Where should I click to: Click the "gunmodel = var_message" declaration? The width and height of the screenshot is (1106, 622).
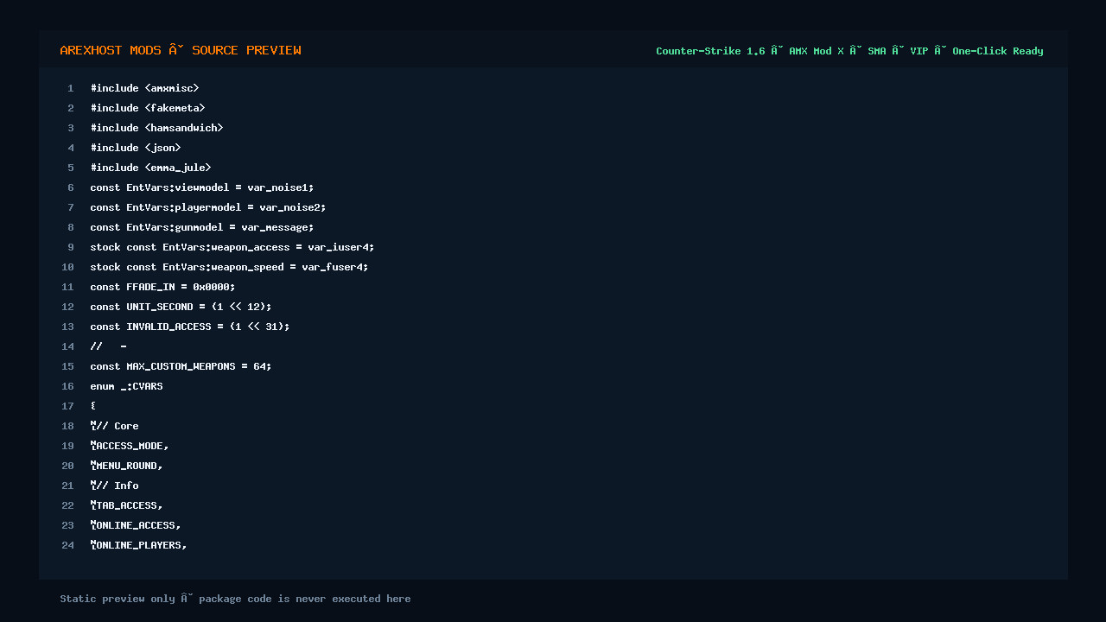pyautogui.click(x=202, y=227)
